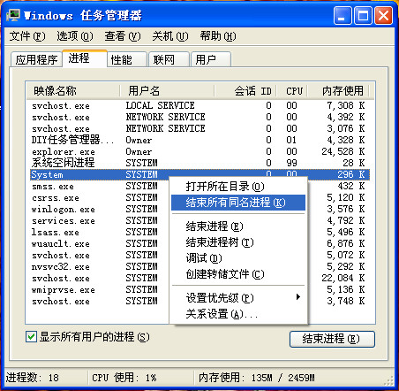
Task: Click 内存使用: 135M / 2459M status
Action: [256, 378]
